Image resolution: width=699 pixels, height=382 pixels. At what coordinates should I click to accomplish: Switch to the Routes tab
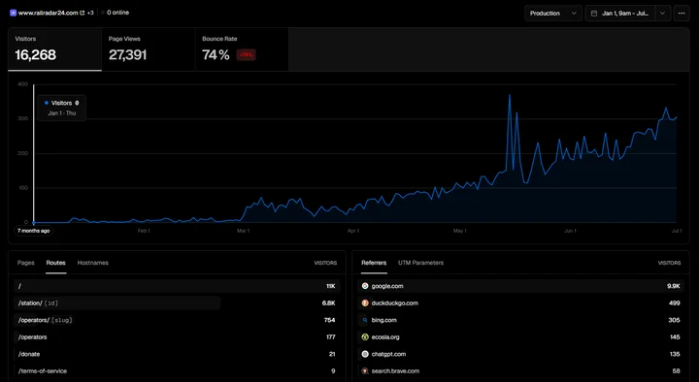[x=55, y=263]
